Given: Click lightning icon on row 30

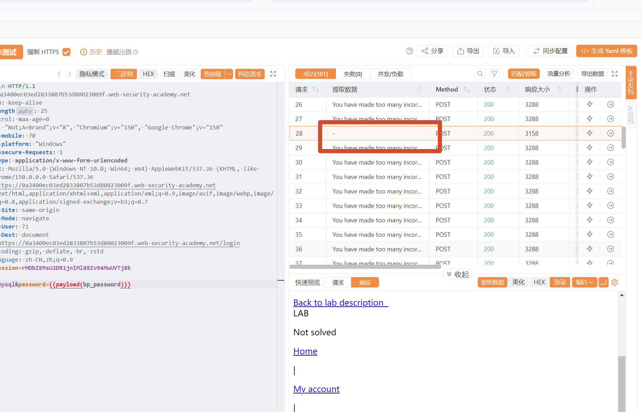Looking at the screenshot, I should [x=590, y=162].
